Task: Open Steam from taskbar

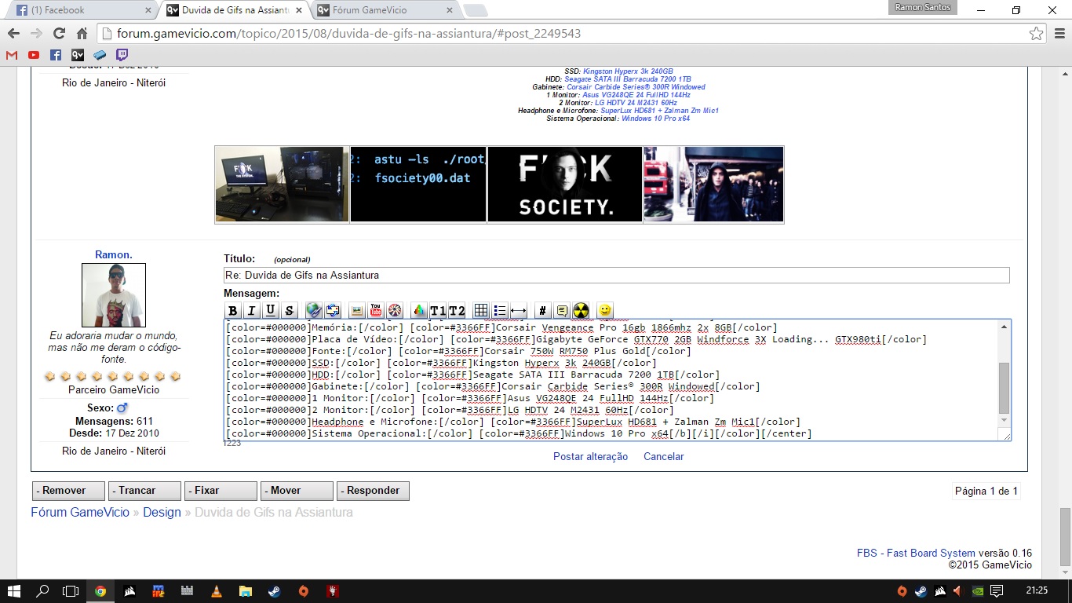Action: coord(274,591)
